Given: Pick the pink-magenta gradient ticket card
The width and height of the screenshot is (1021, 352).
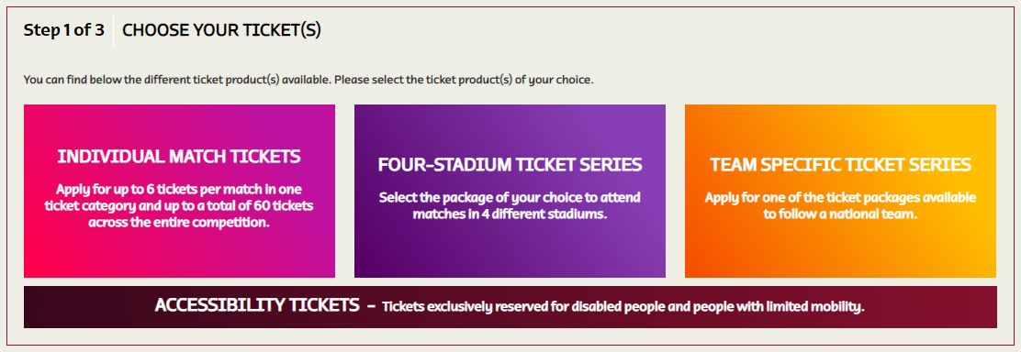Looking at the screenshot, I should coord(179,191).
